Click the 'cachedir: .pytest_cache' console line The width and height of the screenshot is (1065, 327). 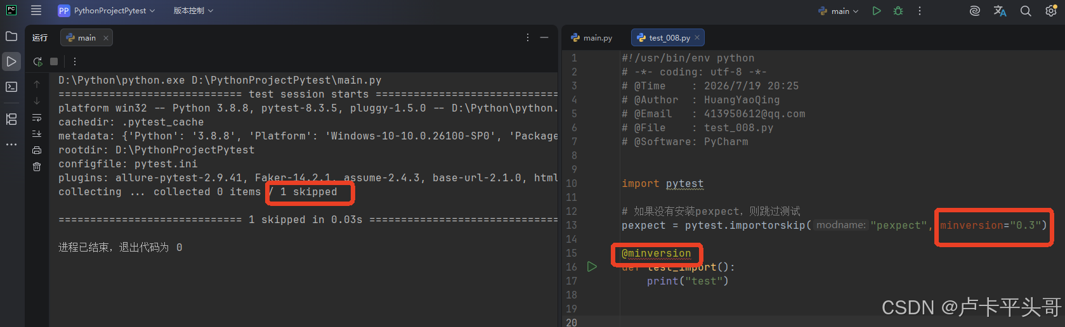click(131, 122)
